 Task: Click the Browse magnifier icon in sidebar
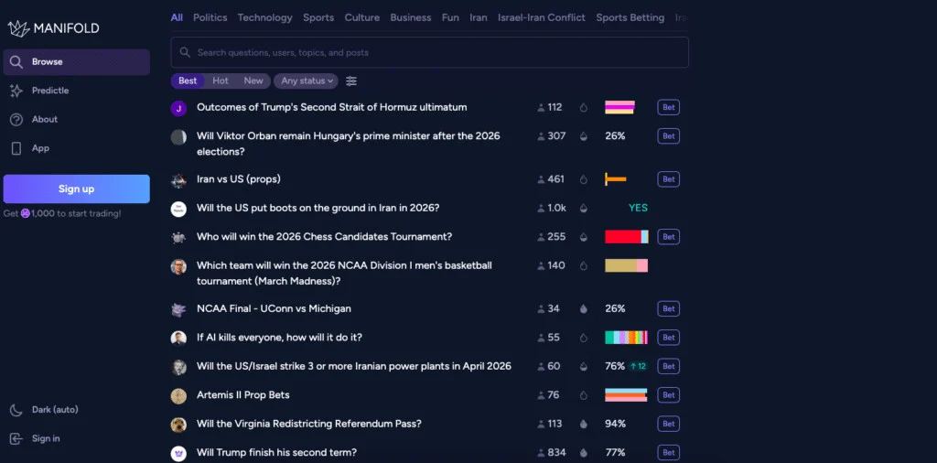pos(16,62)
